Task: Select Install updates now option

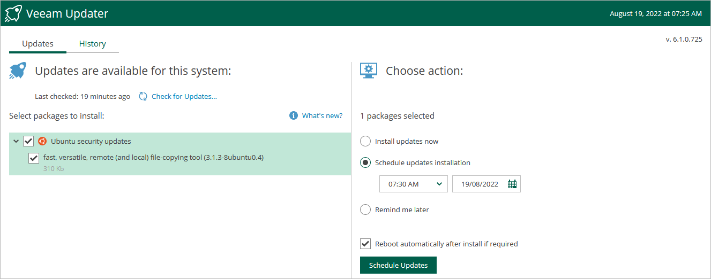Action: click(x=365, y=141)
